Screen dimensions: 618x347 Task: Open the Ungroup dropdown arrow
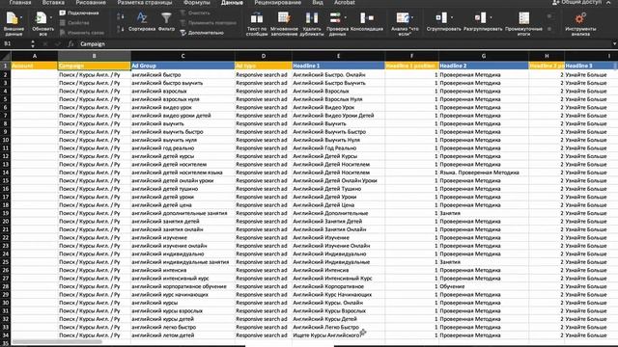(x=491, y=17)
